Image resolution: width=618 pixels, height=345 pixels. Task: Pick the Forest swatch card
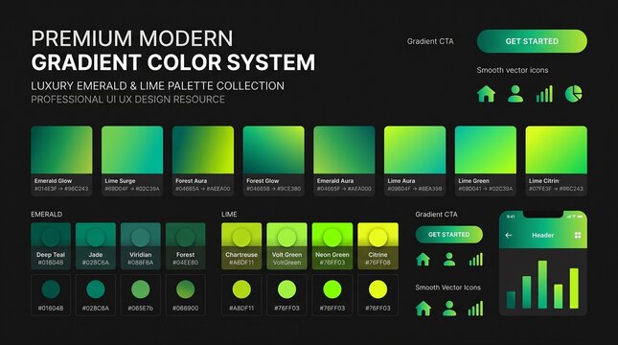tap(185, 246)
